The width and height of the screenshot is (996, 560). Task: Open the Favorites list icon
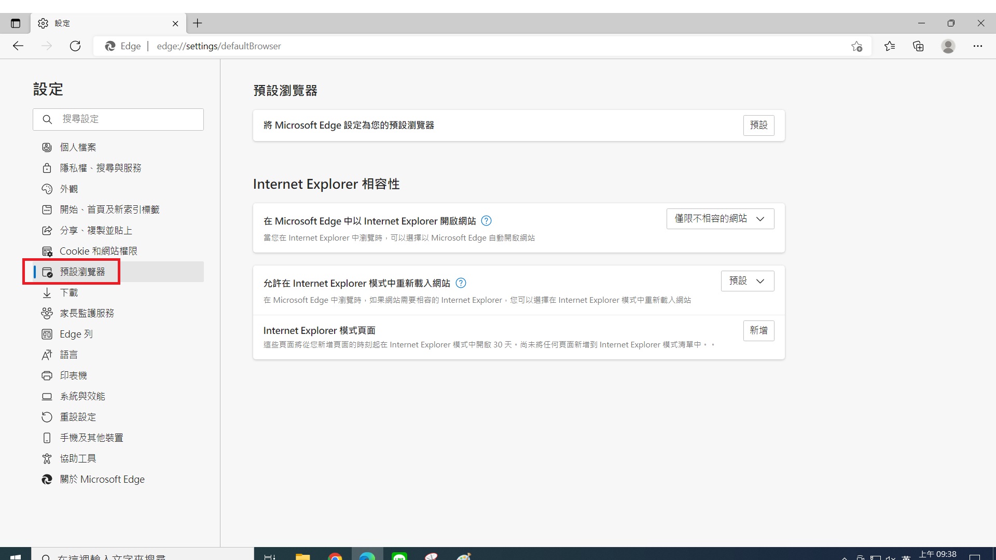890,46
